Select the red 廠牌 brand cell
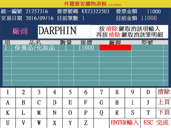 (x=115, y=48)
